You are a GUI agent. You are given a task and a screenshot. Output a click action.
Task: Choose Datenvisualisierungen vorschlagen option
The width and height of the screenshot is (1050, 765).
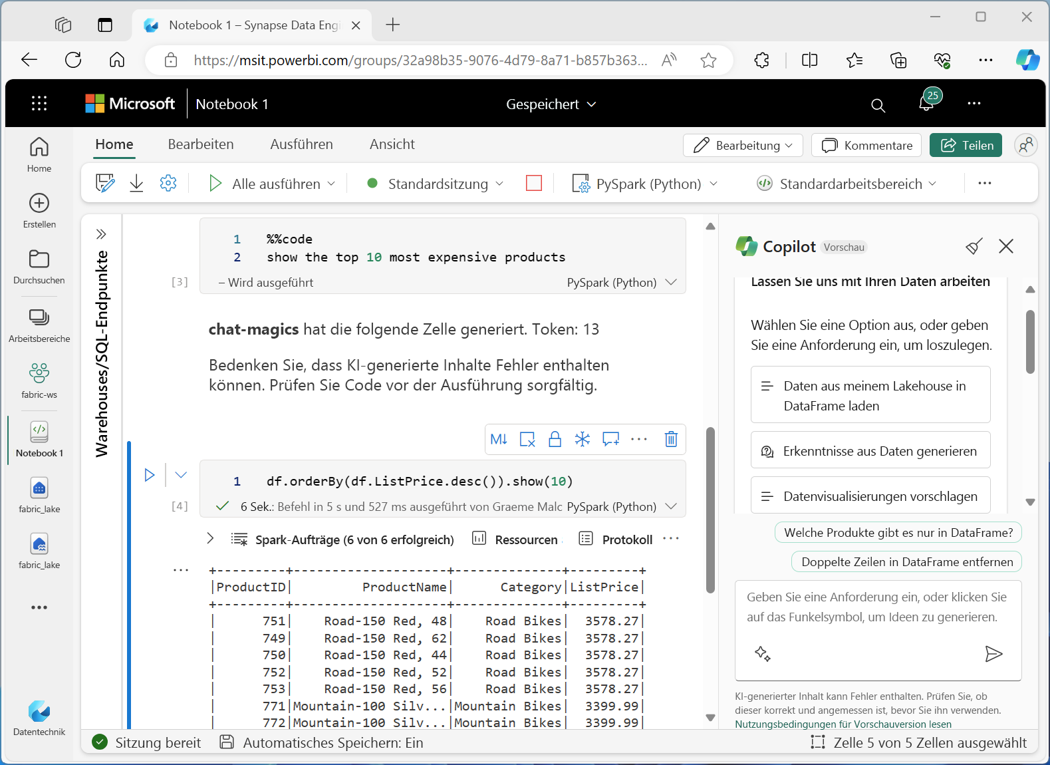pyautogui.click(x=870, y=496)
